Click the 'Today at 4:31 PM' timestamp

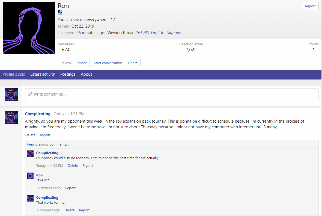tap(69, 114)
